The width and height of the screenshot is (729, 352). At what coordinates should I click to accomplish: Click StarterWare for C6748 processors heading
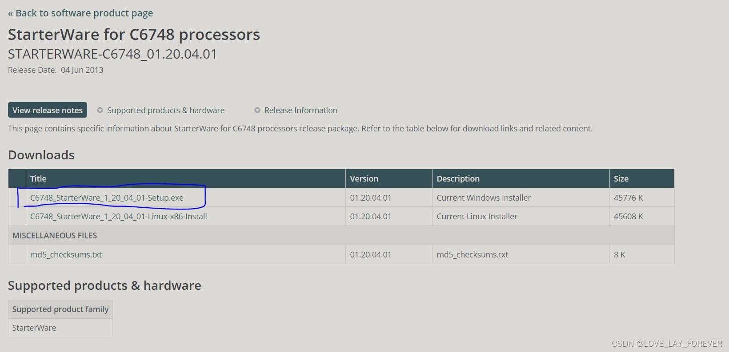tap(134, 34)
